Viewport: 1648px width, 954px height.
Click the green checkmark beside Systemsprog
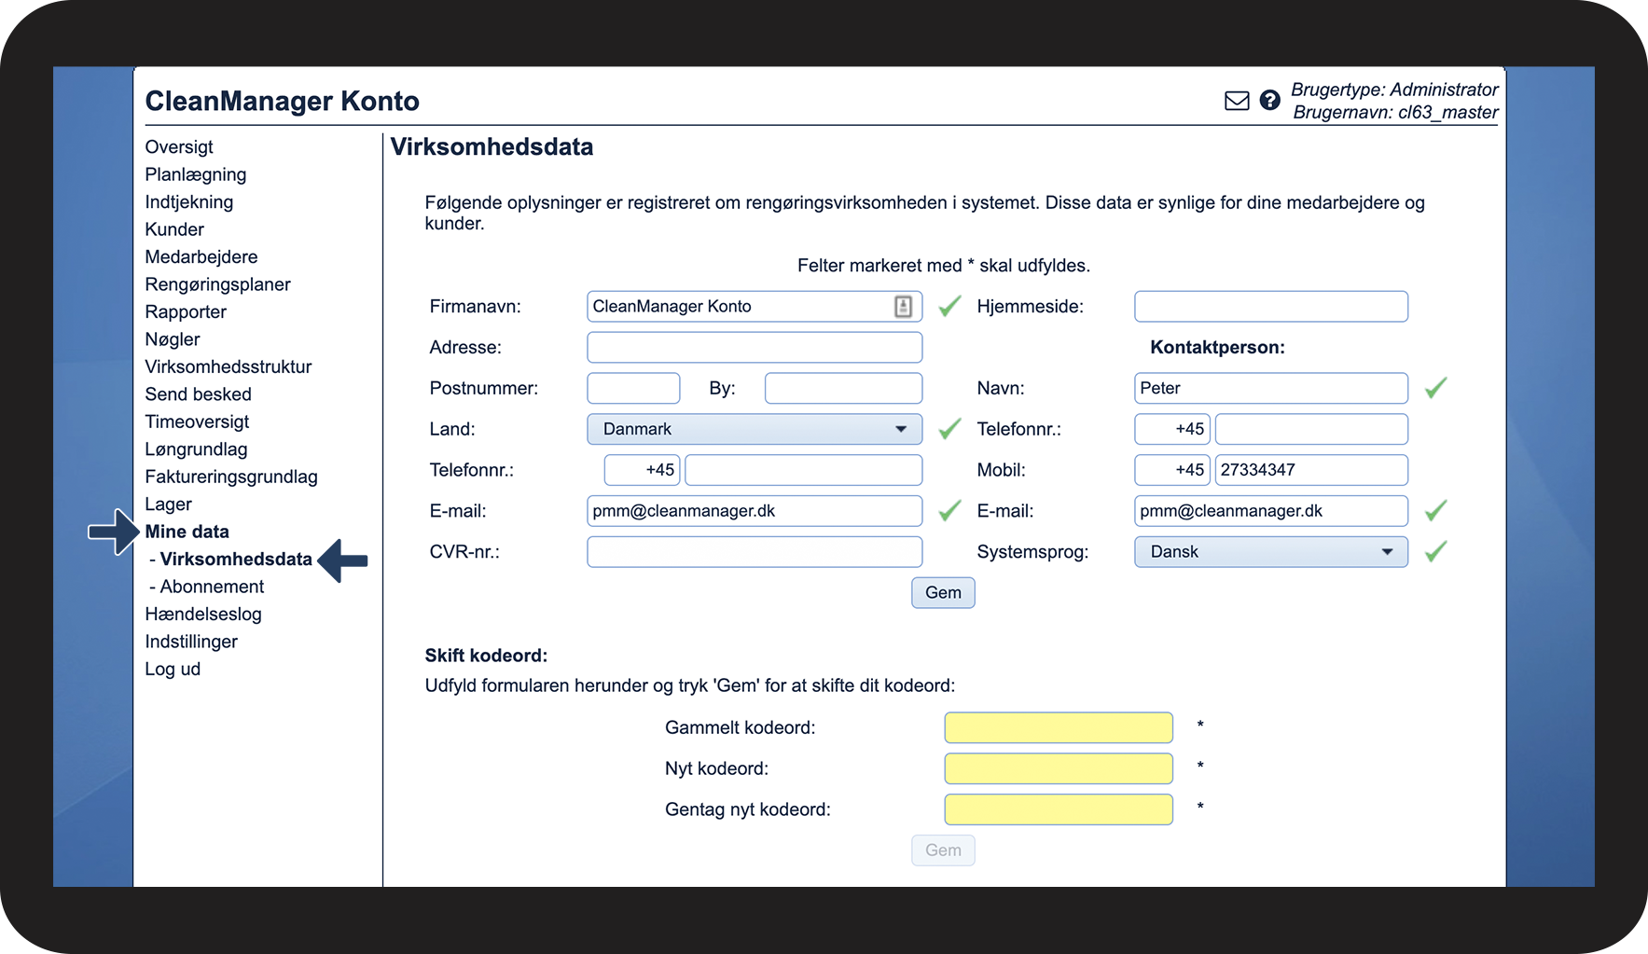pos(1435,552)
